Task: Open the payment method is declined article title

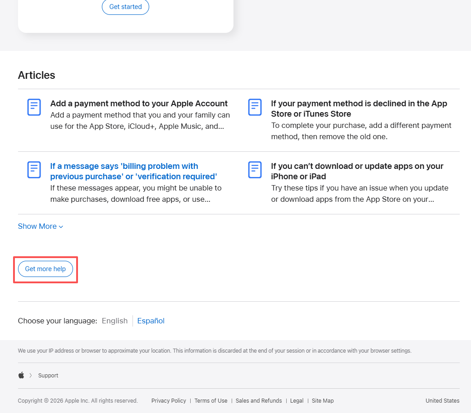Action: 359,109
